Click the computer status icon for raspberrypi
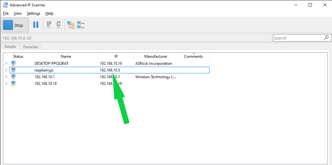Viewport: 332px width, 165px height. (13, 70)
